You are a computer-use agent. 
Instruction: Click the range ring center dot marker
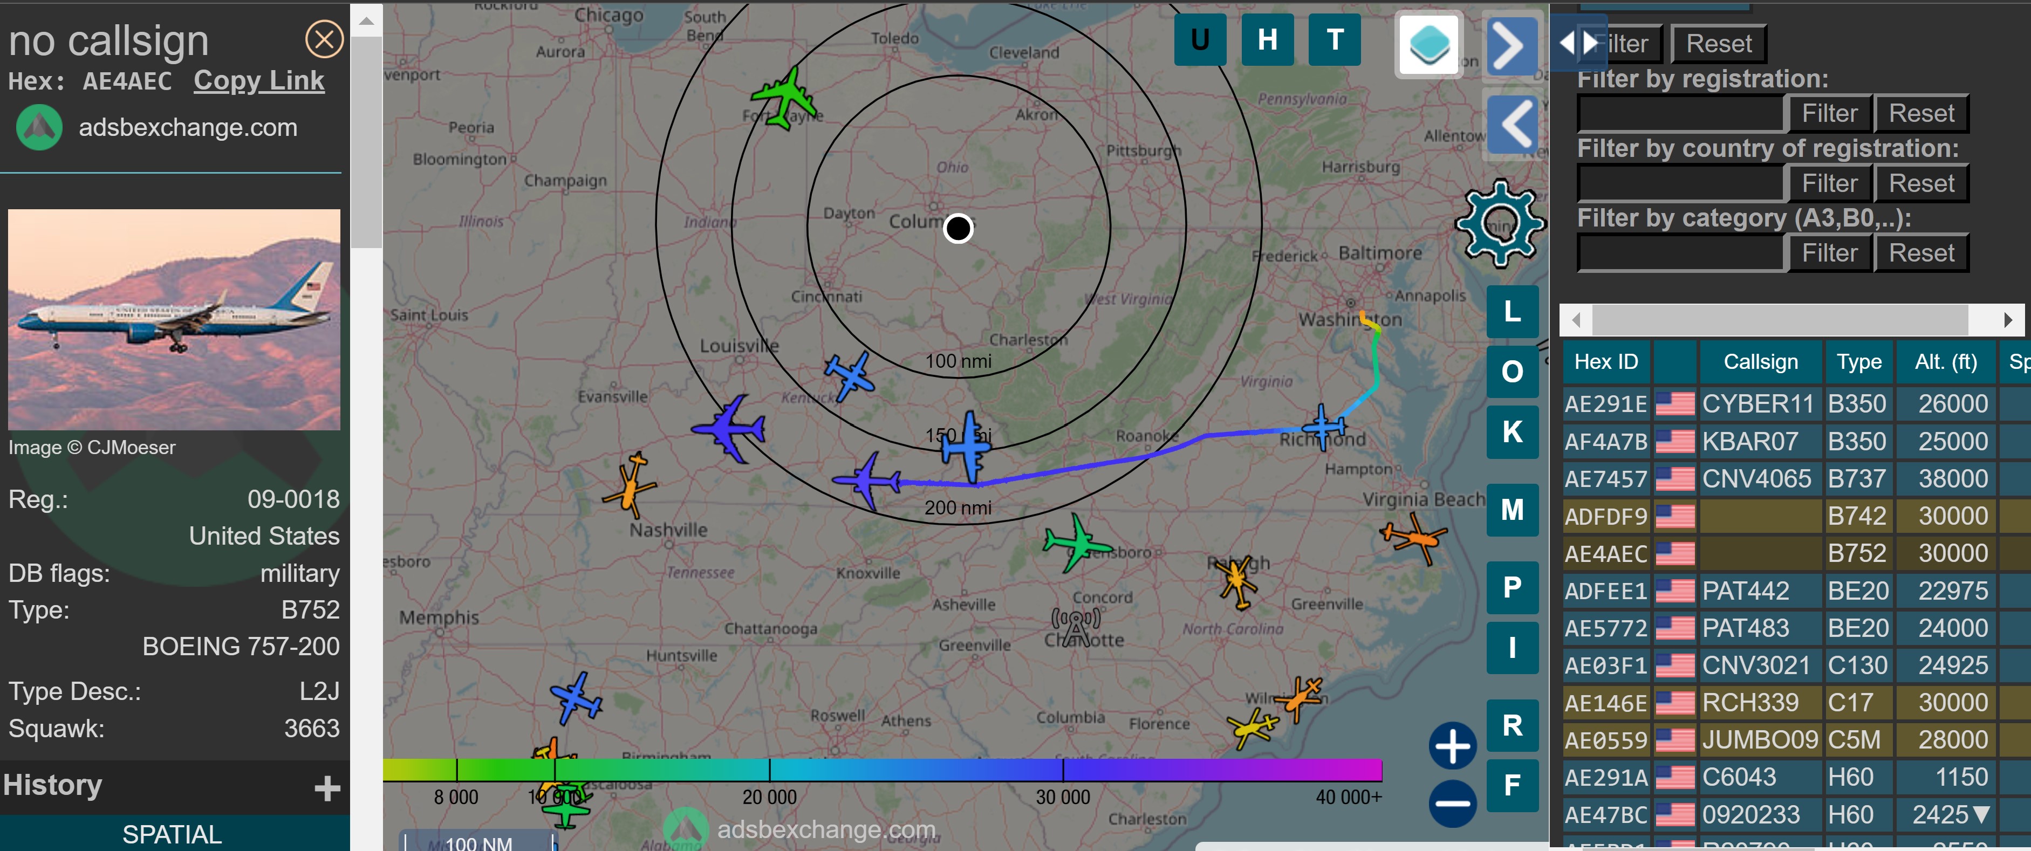click(958, 229)
